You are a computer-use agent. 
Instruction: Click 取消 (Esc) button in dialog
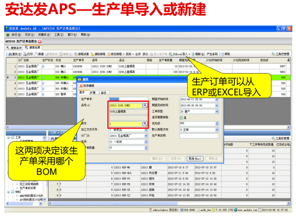(x=195, y=159)
